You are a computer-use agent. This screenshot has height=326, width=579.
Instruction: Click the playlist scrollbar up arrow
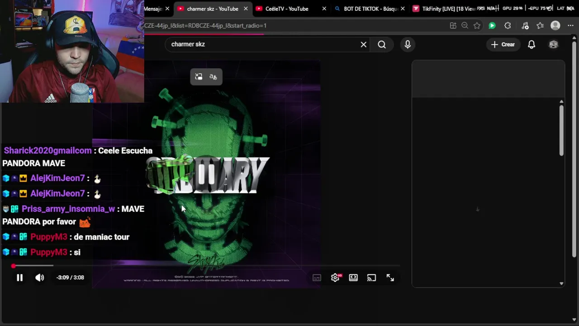(x=561, y=102)
